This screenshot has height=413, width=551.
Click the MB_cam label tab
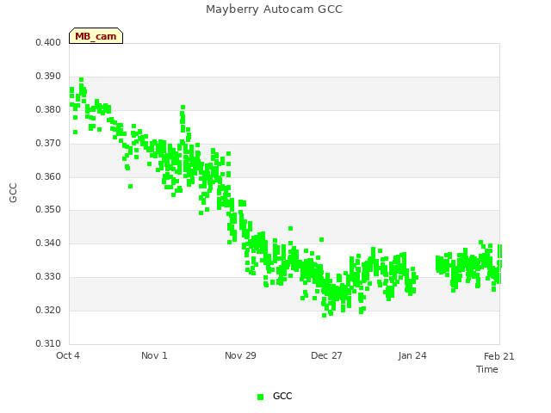(x=96, y=36)
